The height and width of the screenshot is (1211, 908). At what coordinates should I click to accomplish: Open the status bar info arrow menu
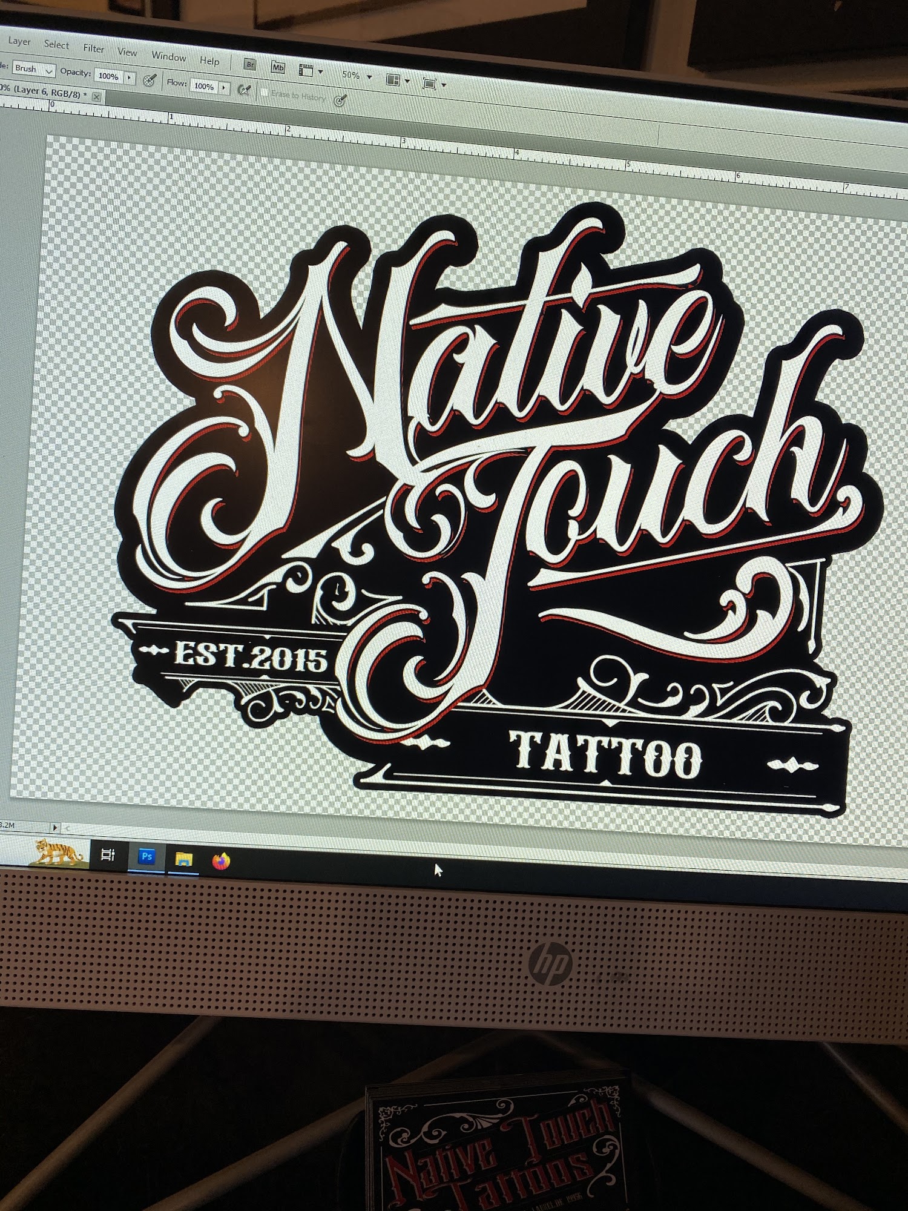[55, 827]
